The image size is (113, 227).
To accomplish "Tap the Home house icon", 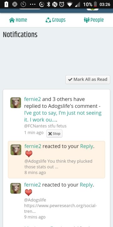I will coord(12,20).
